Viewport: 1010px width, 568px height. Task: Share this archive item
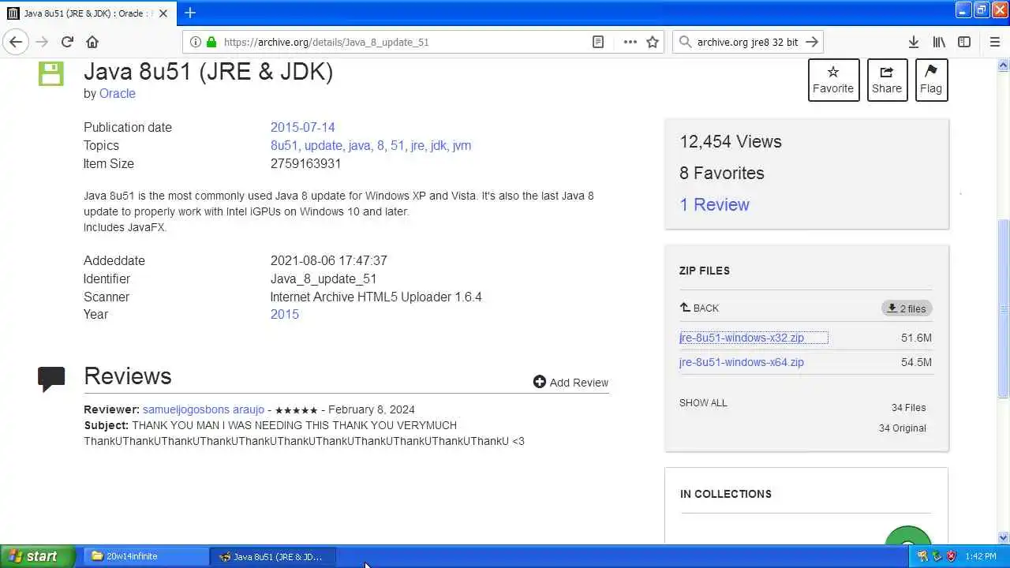point(887,80)
